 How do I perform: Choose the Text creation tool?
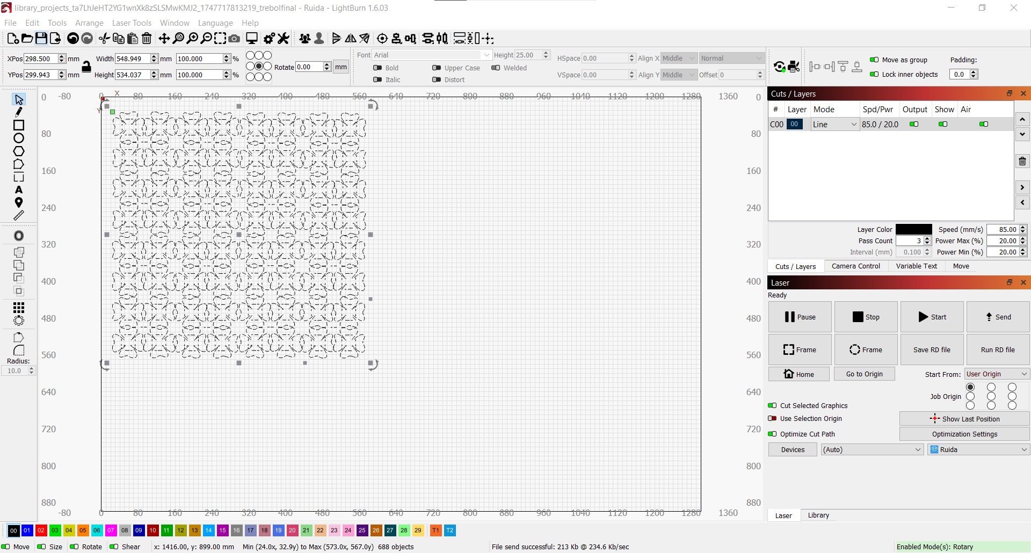pyautogui.click(x=19, y=190)
